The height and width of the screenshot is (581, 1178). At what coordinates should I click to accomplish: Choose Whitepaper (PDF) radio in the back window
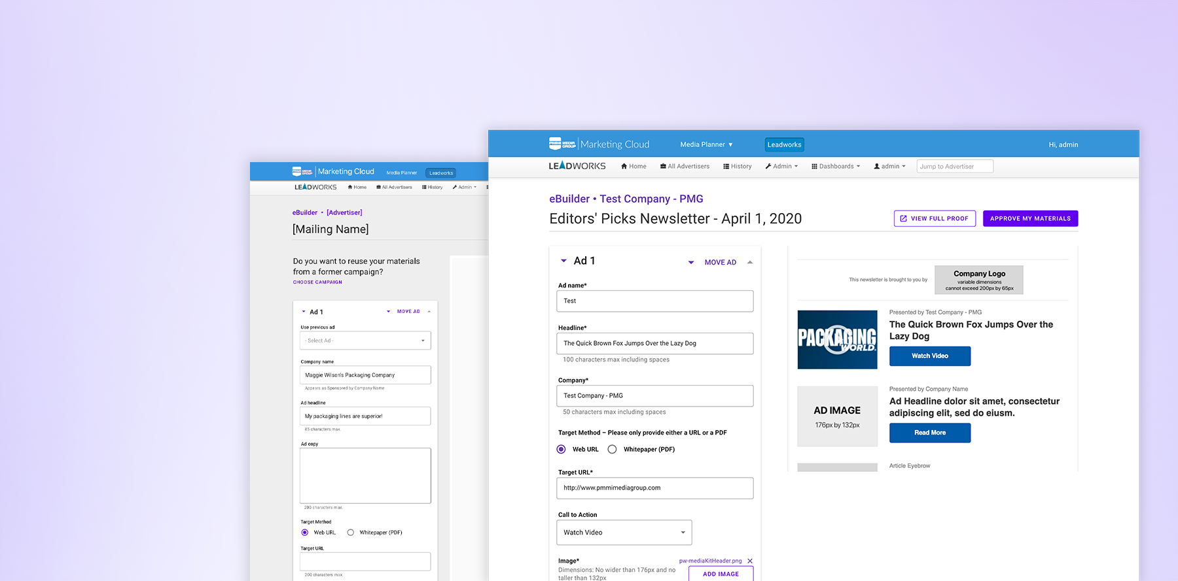(x=351, y=533)
